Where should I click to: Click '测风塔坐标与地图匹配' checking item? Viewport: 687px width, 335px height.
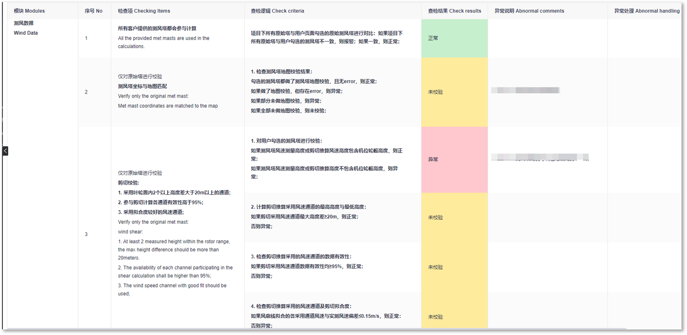point(142,86)
